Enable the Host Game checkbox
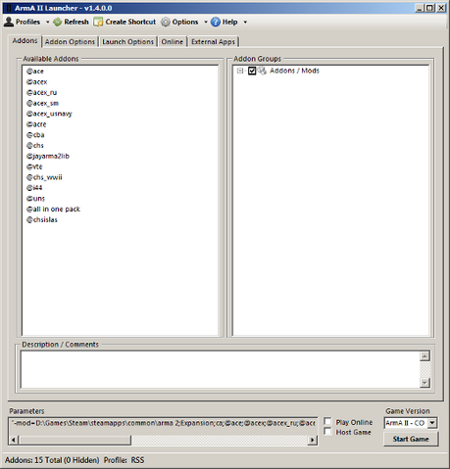 click(x=327, y=432)
